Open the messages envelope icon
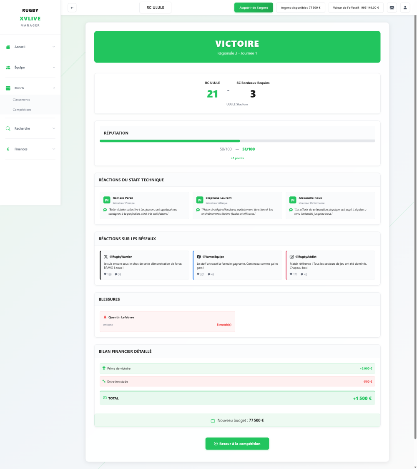 [392, 8]
